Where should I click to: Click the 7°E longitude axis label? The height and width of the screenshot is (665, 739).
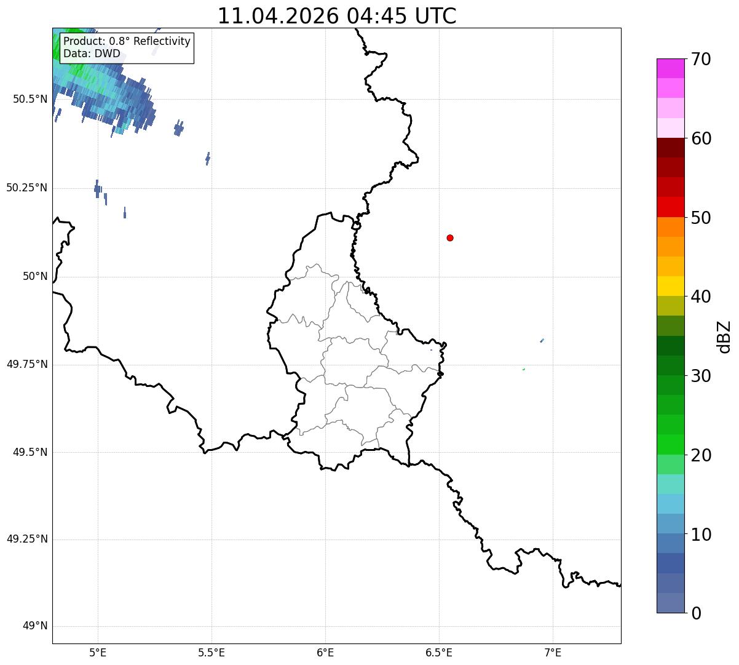[x=553, y=652]
